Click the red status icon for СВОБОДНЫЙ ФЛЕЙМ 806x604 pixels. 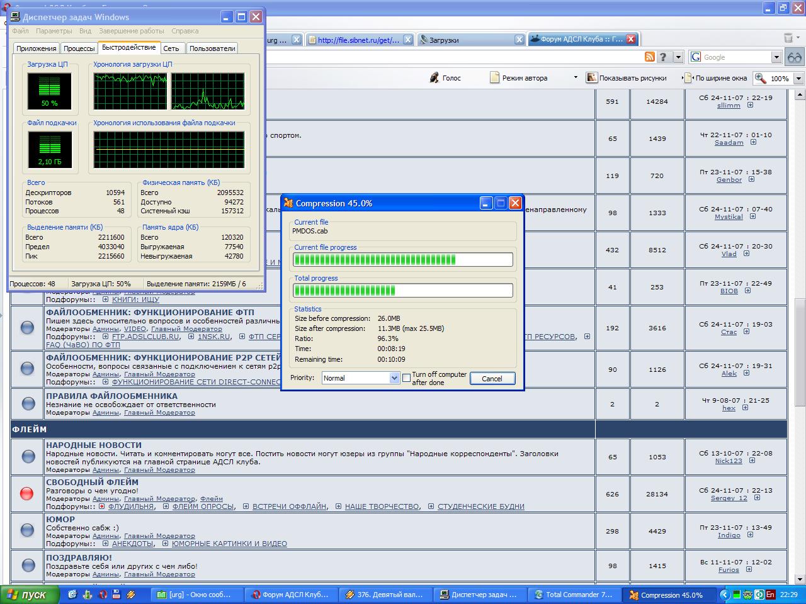click(x=27, y=493)
